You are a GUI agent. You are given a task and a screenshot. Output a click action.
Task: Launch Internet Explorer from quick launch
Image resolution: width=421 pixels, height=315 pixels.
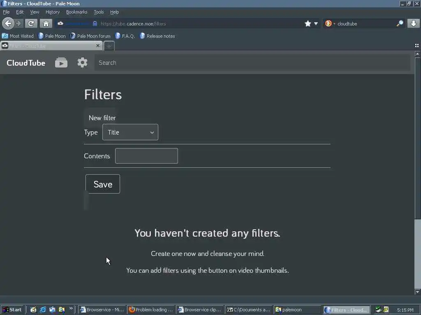43,310
